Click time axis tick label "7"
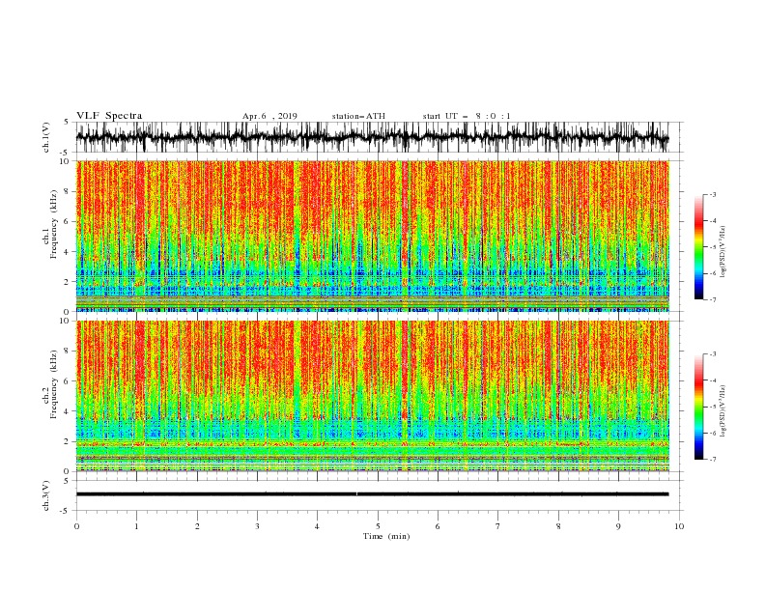The image size is (765, 591). 498,526
